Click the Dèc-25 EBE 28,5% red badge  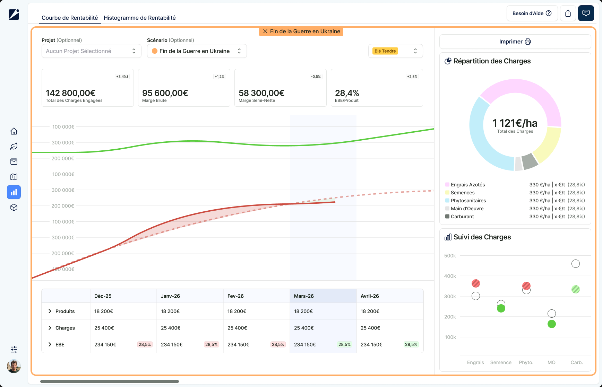tap(145, 344)
